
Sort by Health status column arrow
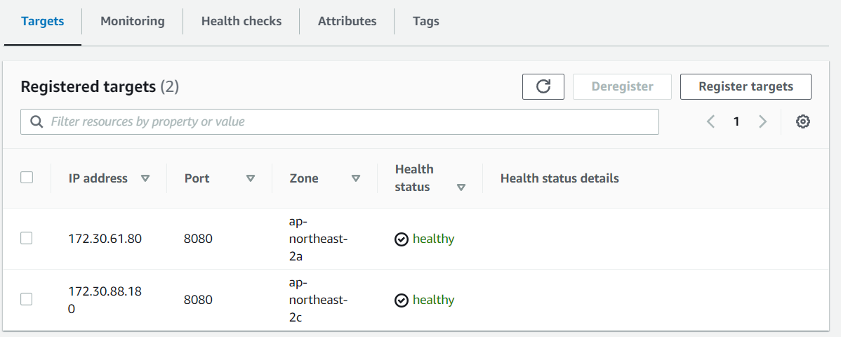(461, 187)
